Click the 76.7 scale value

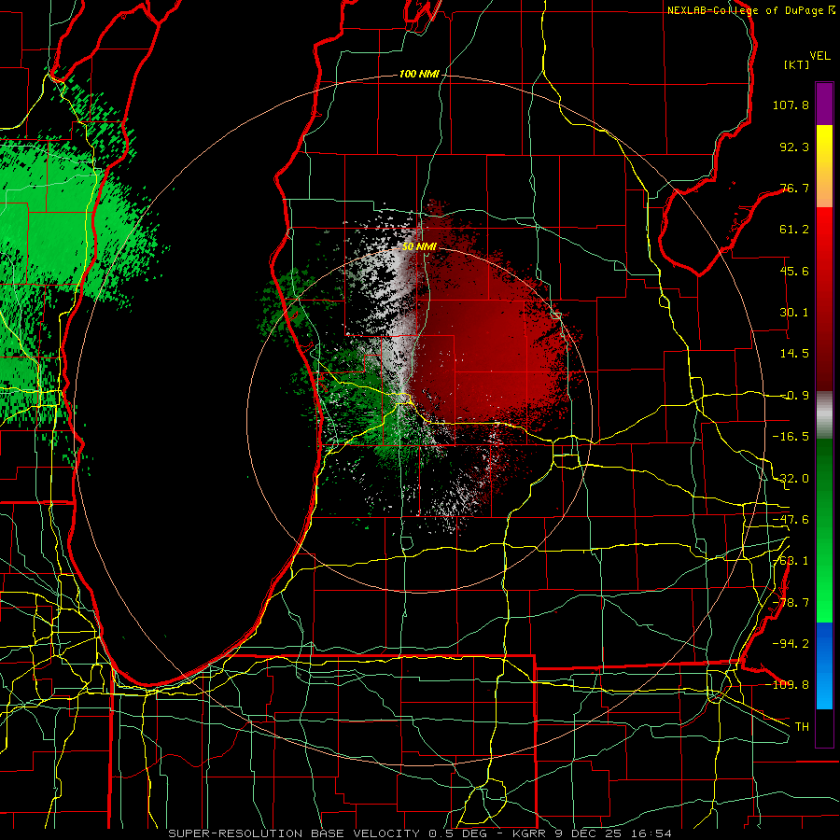(794, 188)
